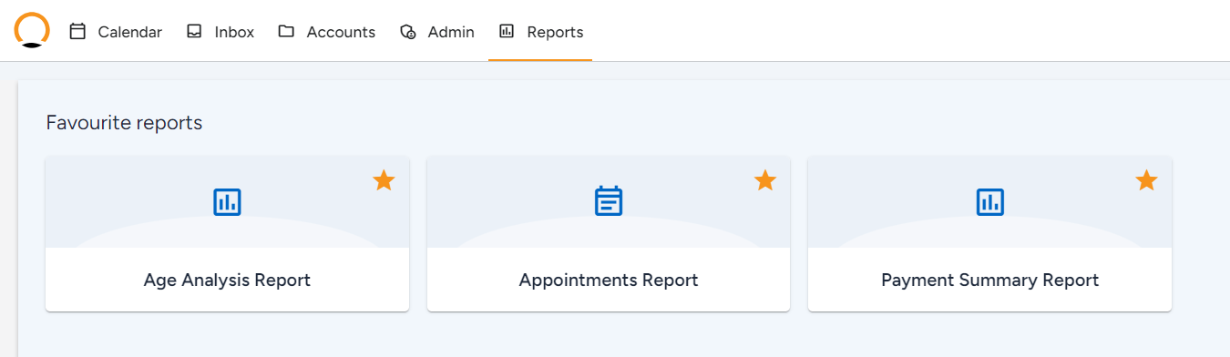This screenshot has height=357, width=1230.
Task: Click the Reports chart icon in navbar
Action: pyautogui.click(x=507, y=32)
